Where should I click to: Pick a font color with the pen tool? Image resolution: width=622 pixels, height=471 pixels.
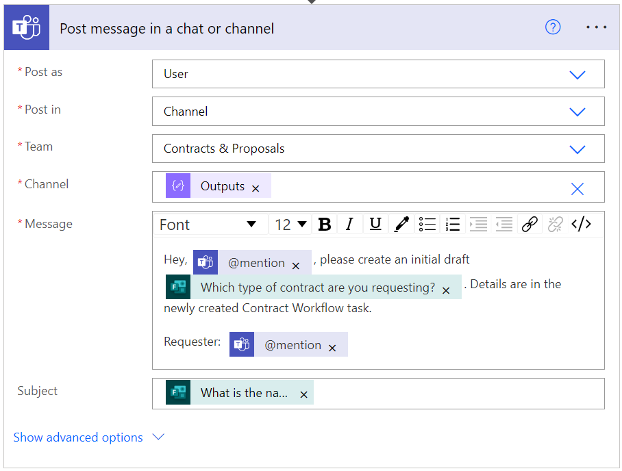(x=401, y=224)
